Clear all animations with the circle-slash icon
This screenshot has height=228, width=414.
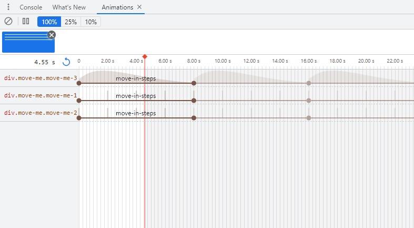tap(8, 21)
